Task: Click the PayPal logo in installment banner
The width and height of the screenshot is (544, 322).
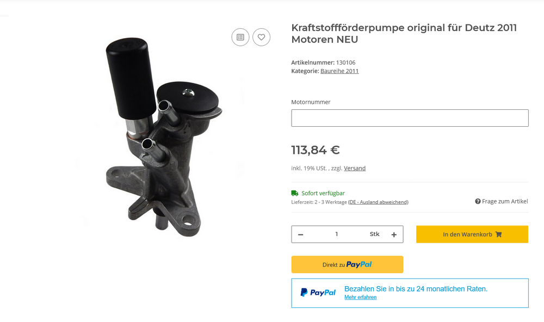Action: [x=318, y=293]
